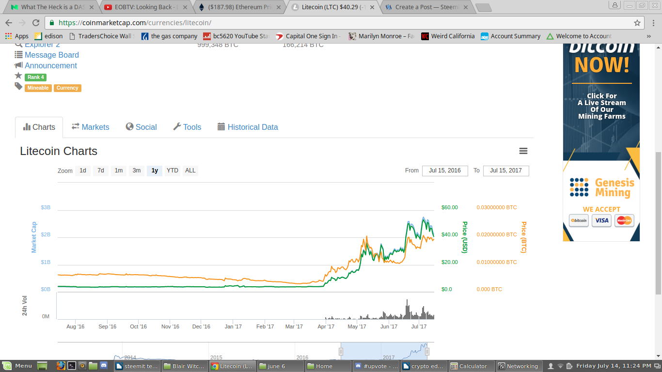The image size is (662, 372).
Task: Open the Networking taskbar window
Action: [x=518, y=366]
